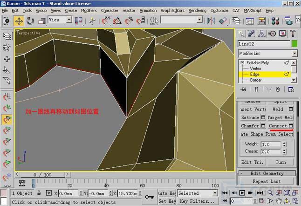The width and height of the screenshot is (301, 206).
Task: Select the Vertex sub-object level
Action: 255,69
